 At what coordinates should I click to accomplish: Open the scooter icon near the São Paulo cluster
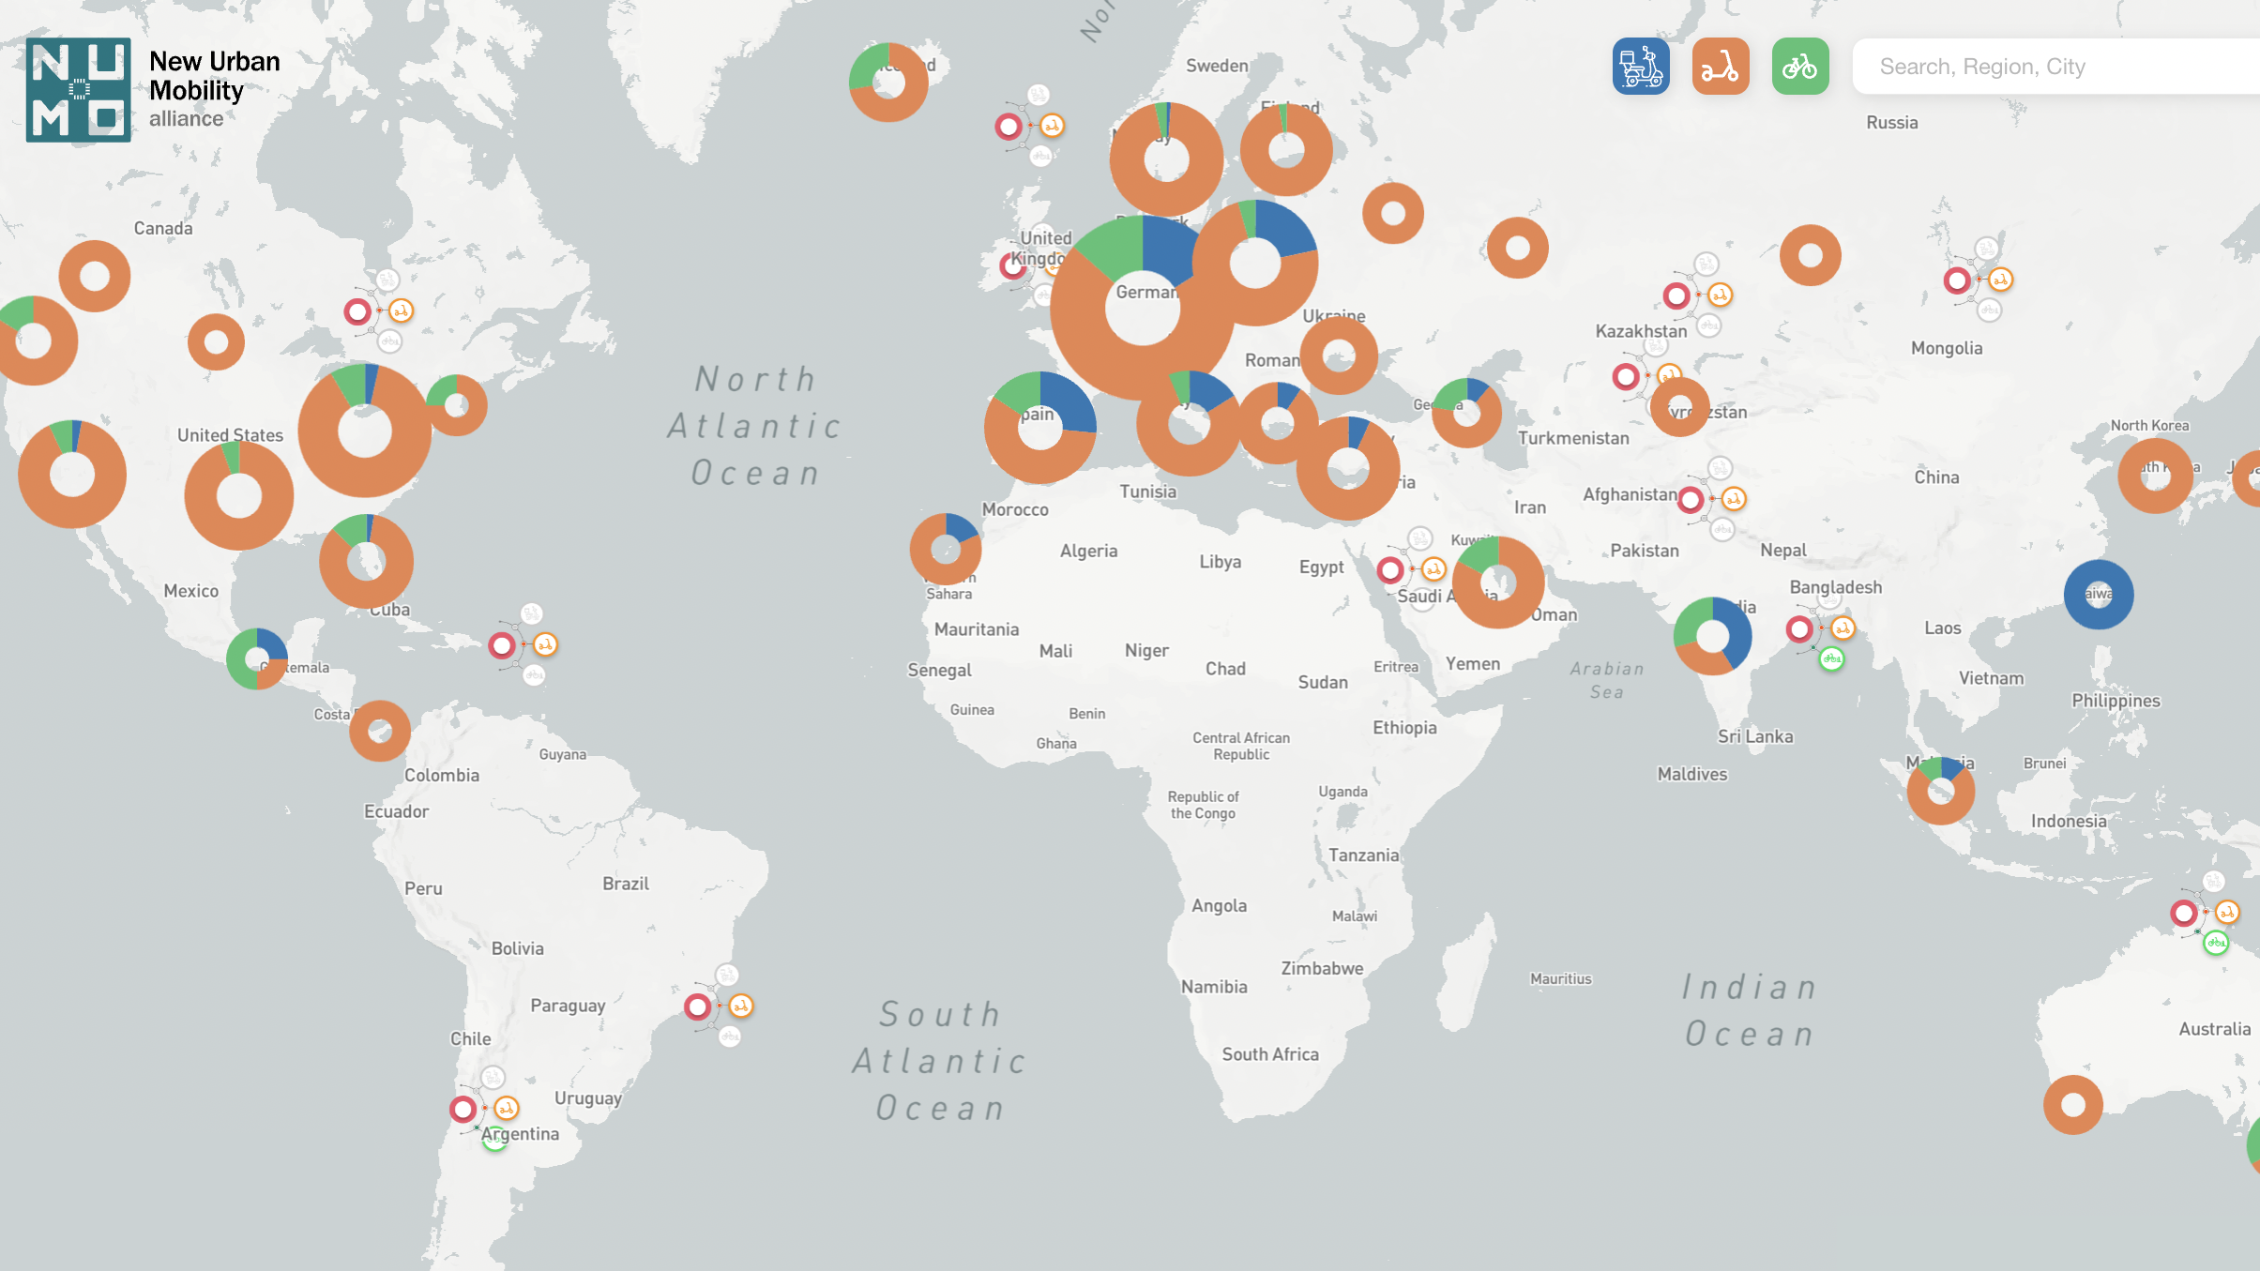[740, 1005]
